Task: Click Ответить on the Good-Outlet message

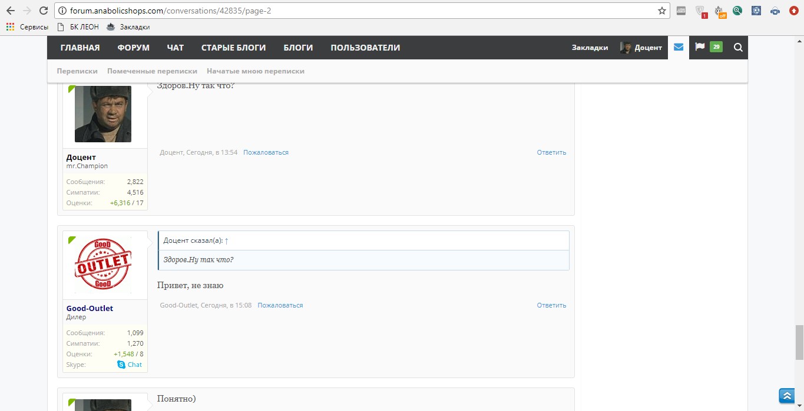Action: (x=551, y=305)
